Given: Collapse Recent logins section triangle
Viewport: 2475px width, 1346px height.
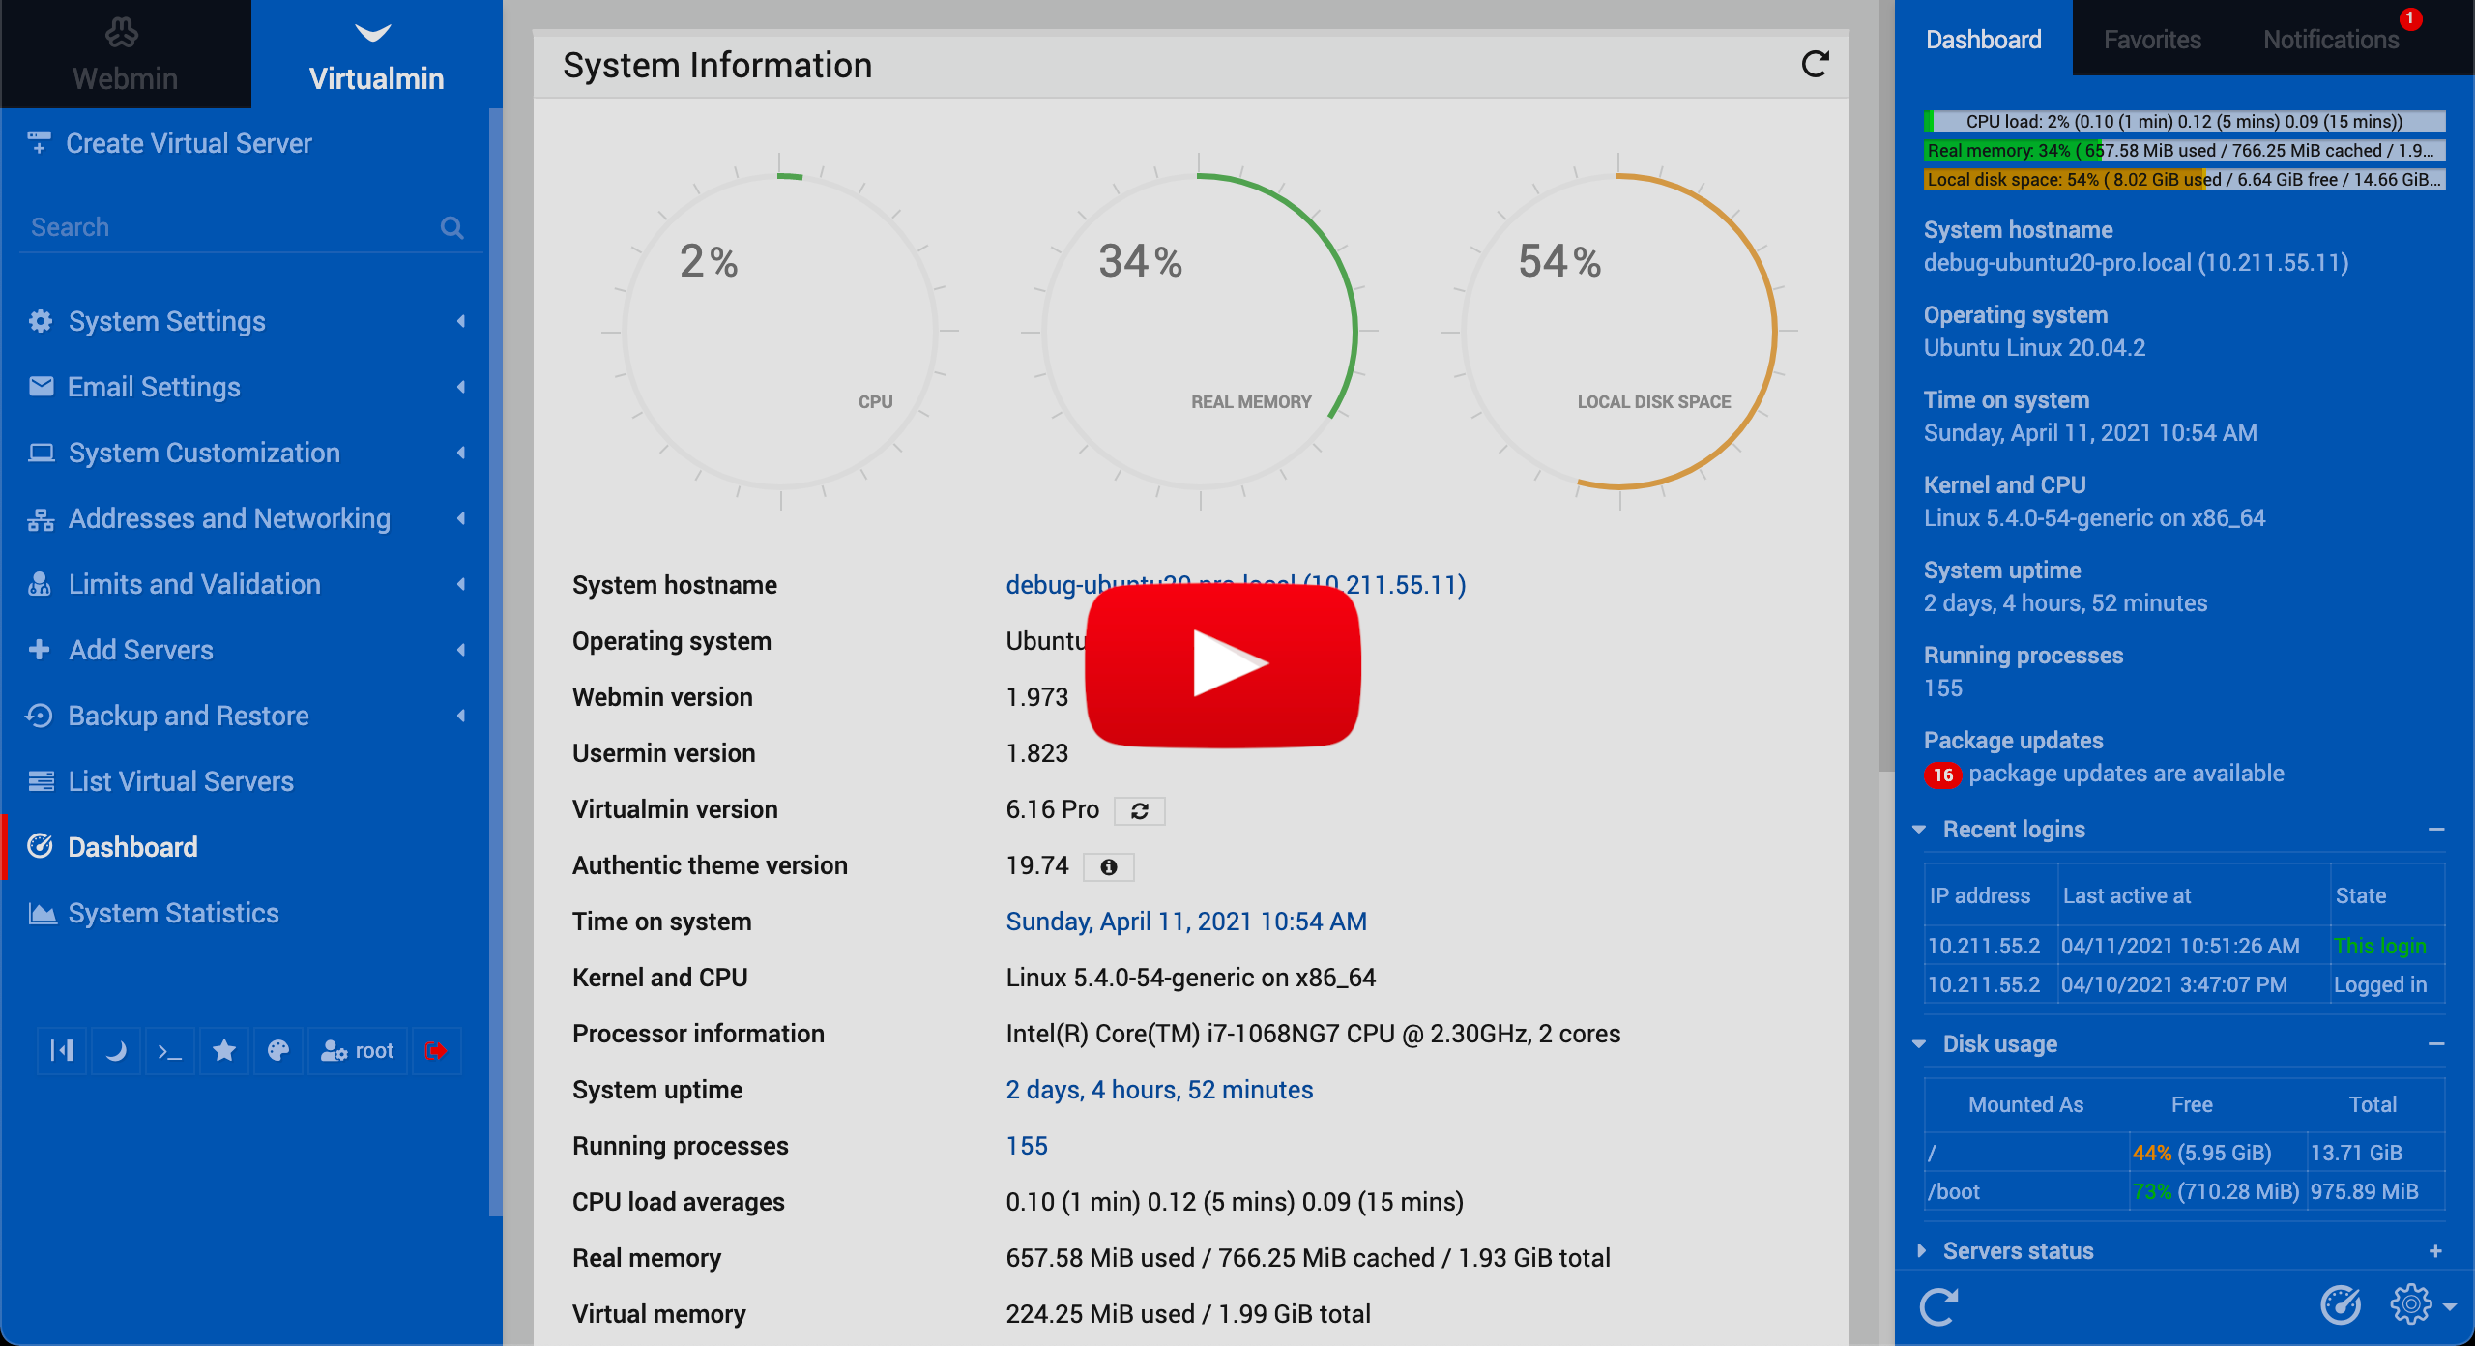Looking at the screenshot, I should (1919, 830).
